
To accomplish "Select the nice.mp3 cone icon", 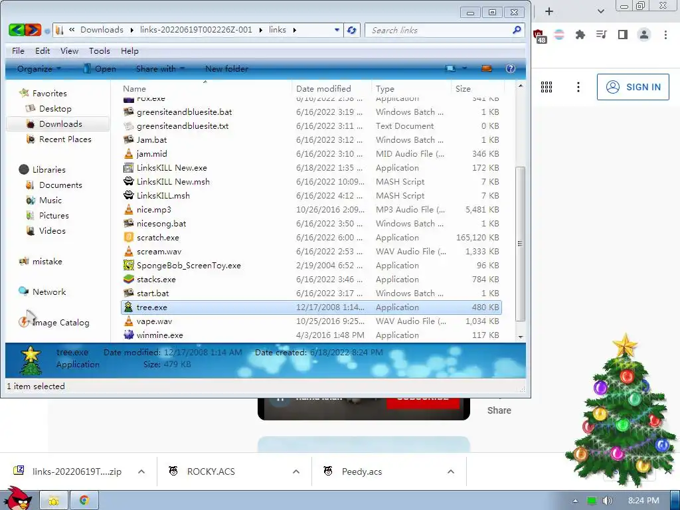I will (128, 209).
